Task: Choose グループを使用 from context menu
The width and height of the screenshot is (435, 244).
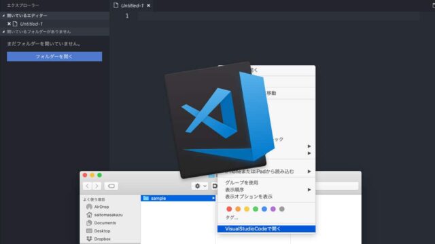Action: point(242,182)
